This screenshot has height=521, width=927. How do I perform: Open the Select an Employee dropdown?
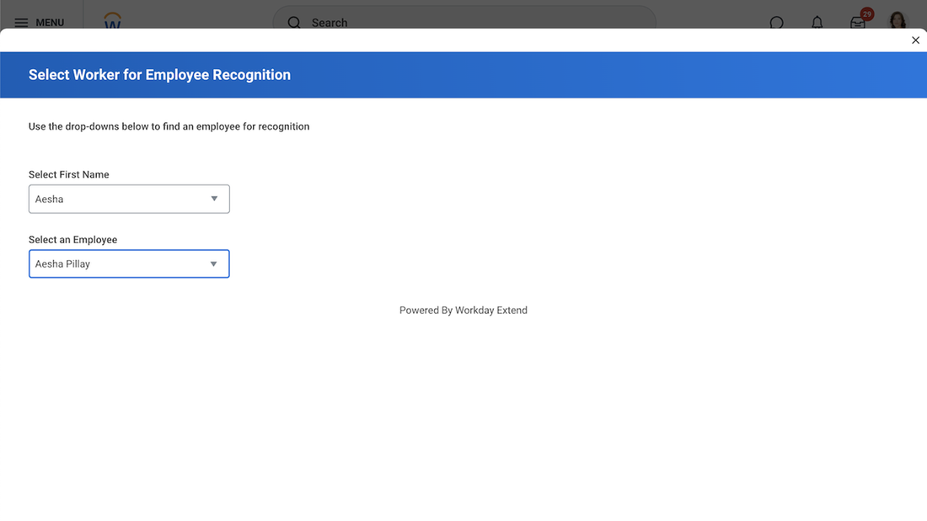click(x=128, y=263)
